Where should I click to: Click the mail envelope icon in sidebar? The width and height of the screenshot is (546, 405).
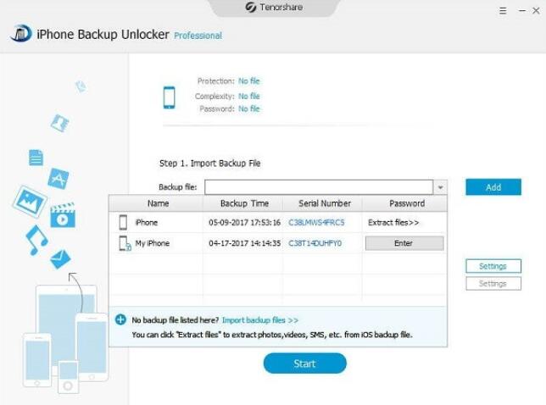60,259
